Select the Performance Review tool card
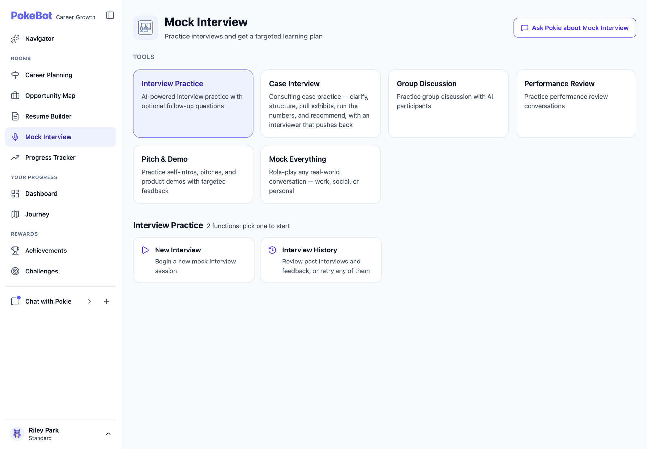This screenshot has height=449, width=647. (576, 104)
